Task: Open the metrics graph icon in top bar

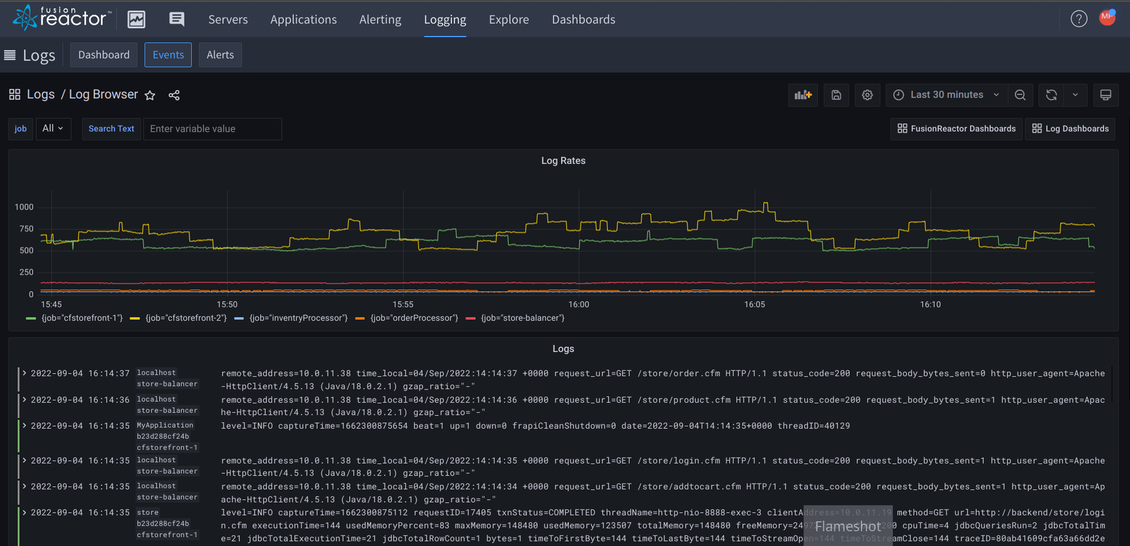Action: (x=136, y=18)
